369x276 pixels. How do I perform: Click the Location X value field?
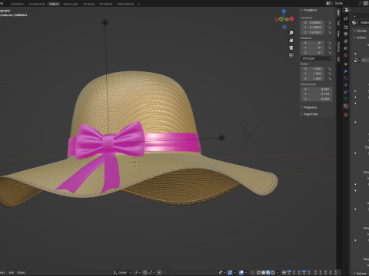[x=313, y=22]
